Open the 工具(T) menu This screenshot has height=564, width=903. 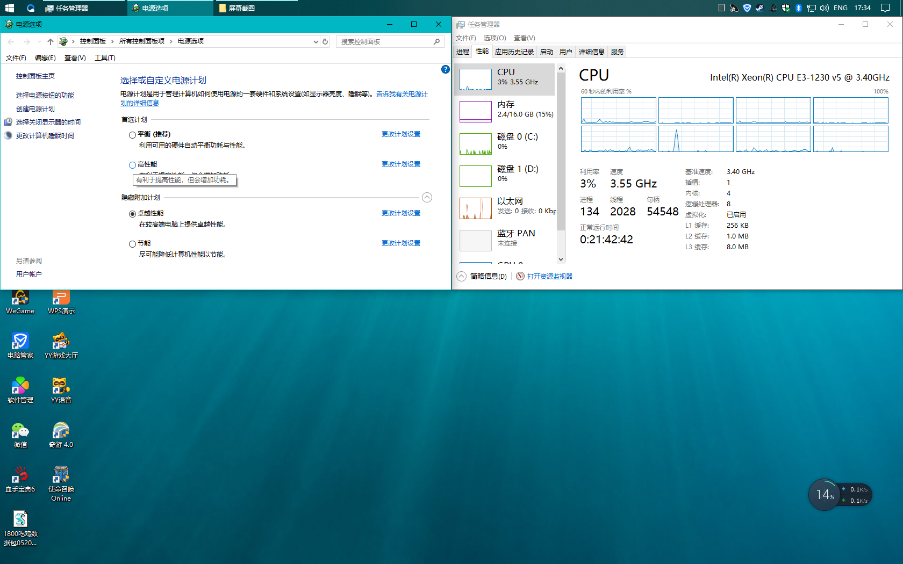click(x=105, y=58)
